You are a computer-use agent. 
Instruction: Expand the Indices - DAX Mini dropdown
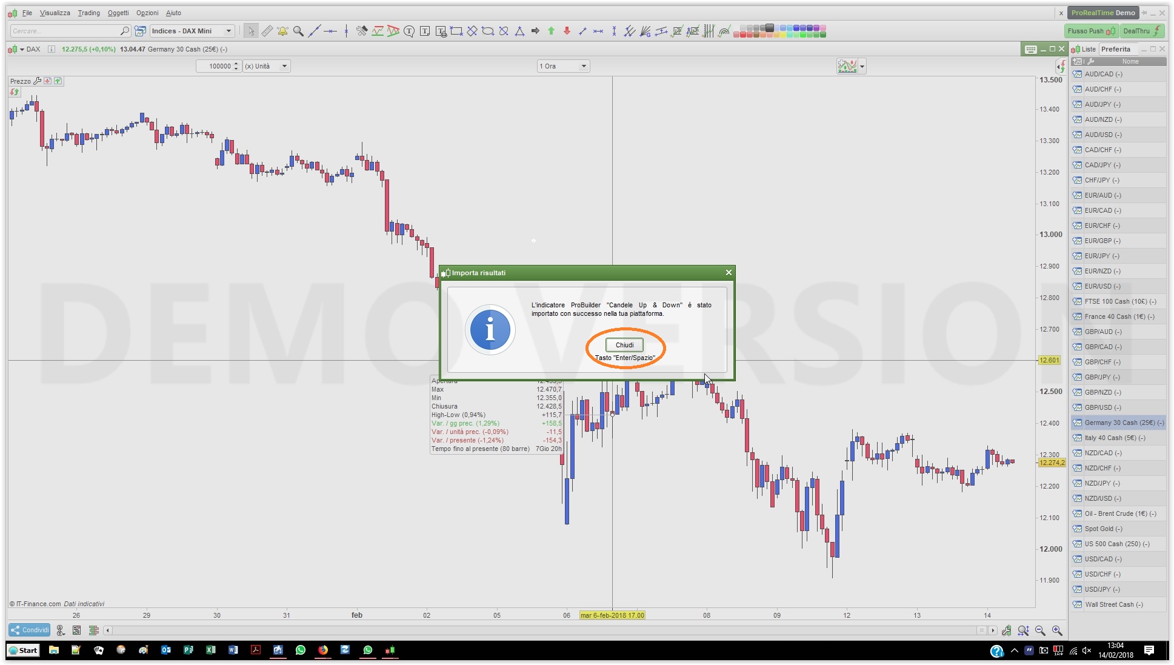click(192, 31)
